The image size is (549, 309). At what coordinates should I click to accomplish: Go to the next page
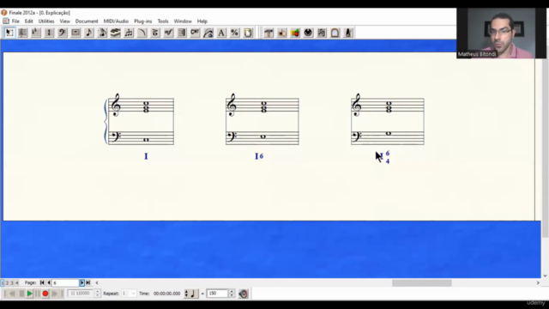tap(82, 282)
